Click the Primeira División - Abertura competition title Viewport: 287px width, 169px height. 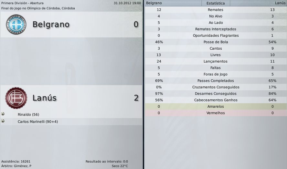click(x=22, y=3)
